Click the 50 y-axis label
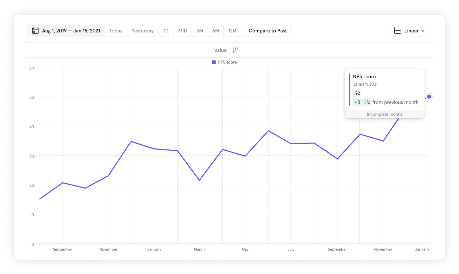 click(x=32, y=98)
